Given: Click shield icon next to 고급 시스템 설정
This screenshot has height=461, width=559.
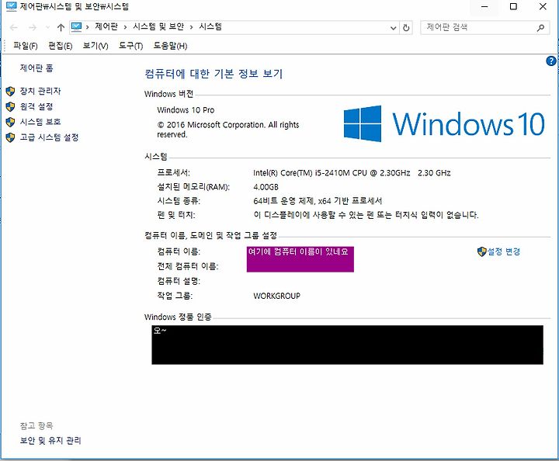Looking at the screenshot, I should click(x=10, y=137).
